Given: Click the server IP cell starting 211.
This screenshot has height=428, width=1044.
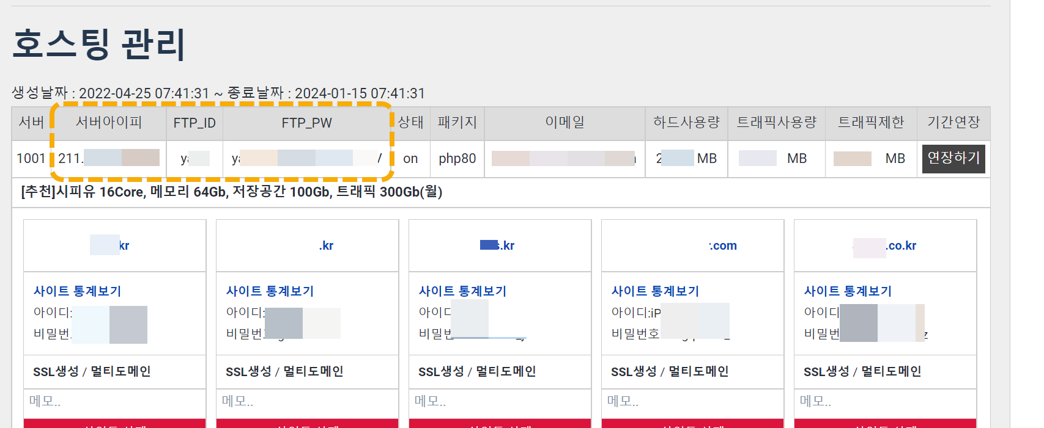Looking at the screenshot, I should click(109, 158).
